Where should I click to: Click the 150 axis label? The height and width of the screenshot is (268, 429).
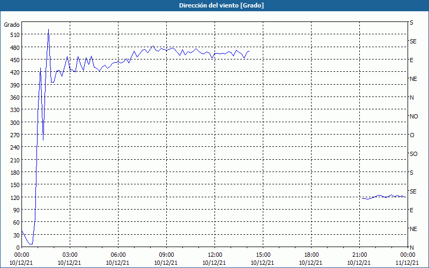click(15, 185)
